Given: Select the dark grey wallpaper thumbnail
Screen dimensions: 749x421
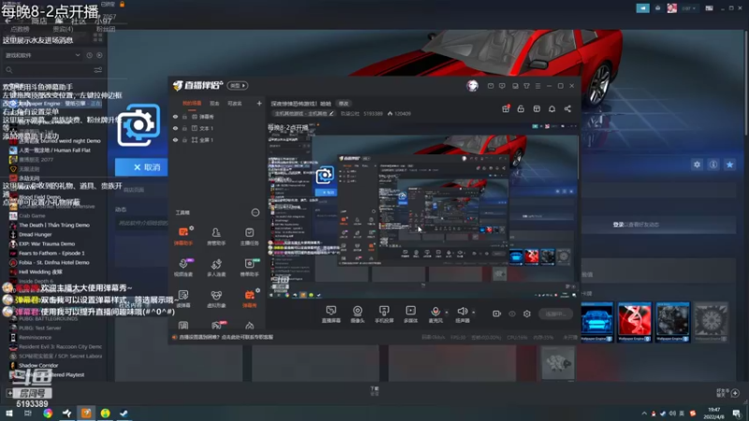Looking at the screenshot, I should click(672, 322).
